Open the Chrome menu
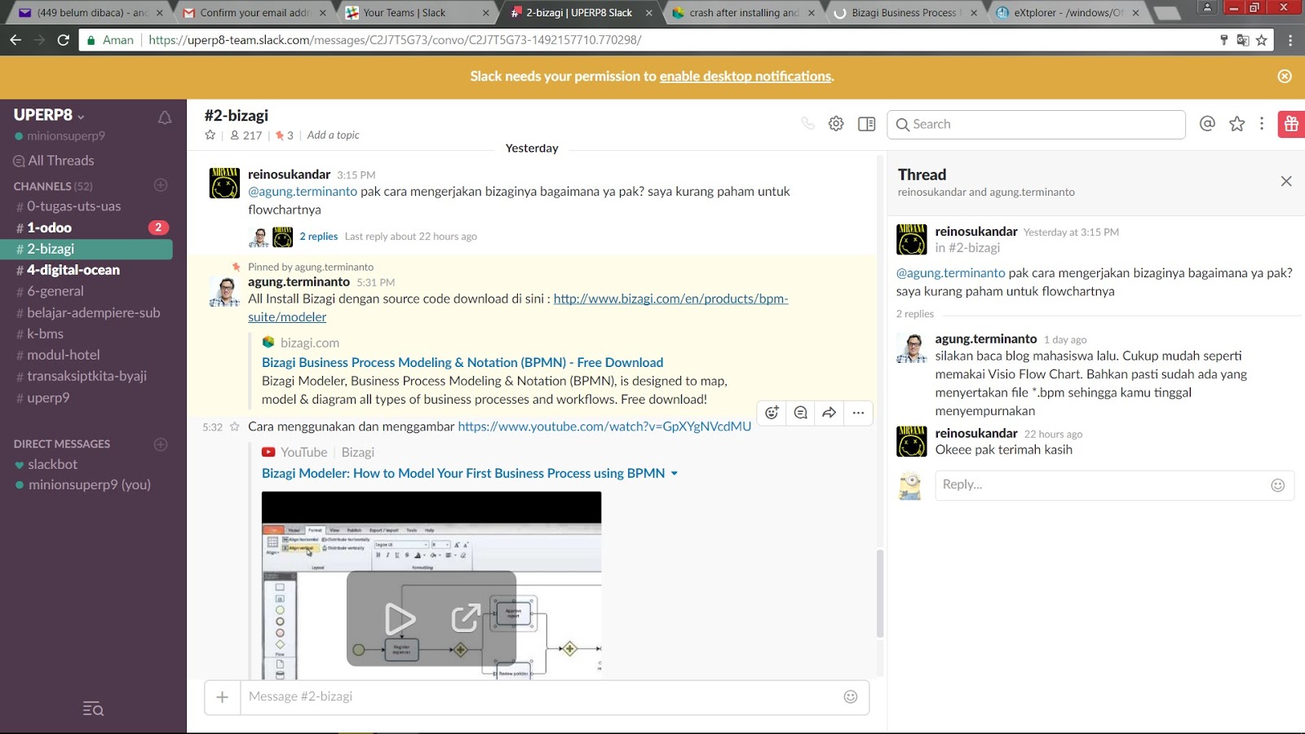Viewport: 1305px width, 734px height. tap(1290, 40)
